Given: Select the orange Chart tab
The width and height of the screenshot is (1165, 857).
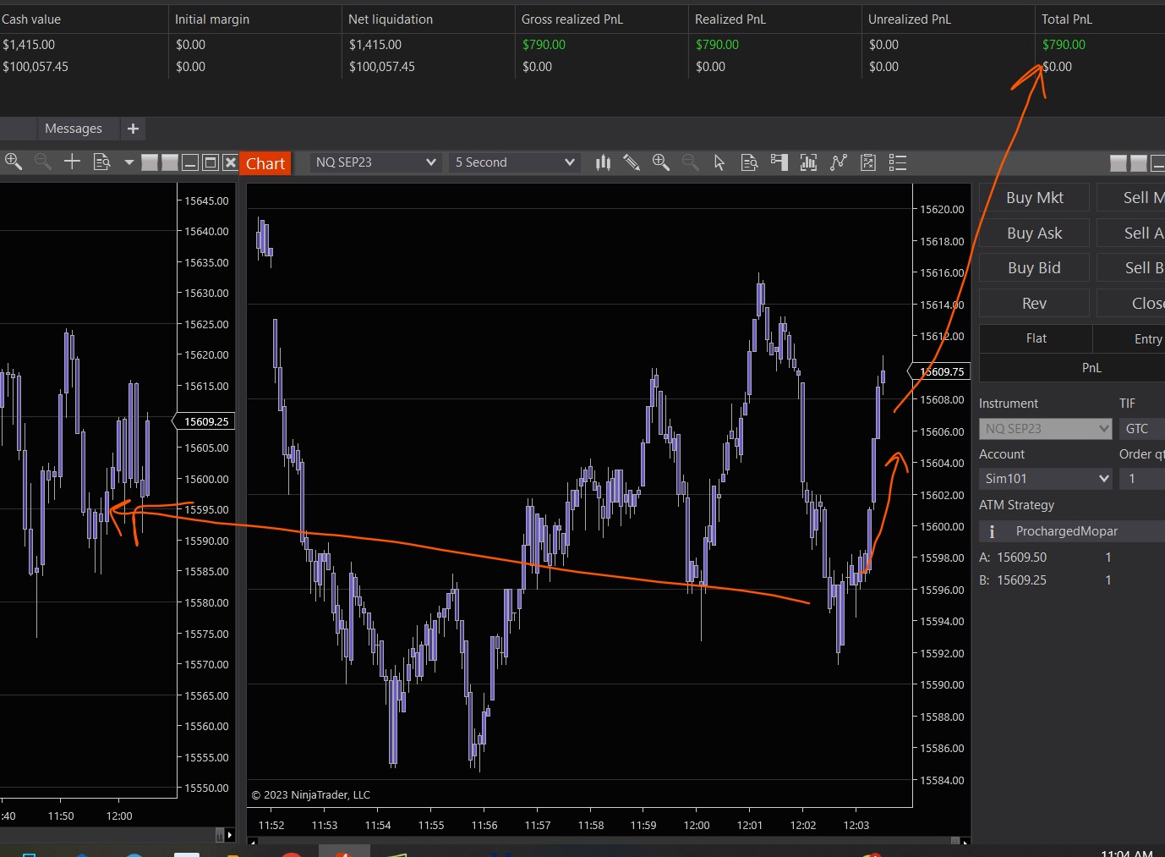Looking at the screenshot, I should 265,163.
